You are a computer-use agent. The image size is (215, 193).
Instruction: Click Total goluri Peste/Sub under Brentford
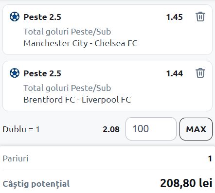pos(67,88)
